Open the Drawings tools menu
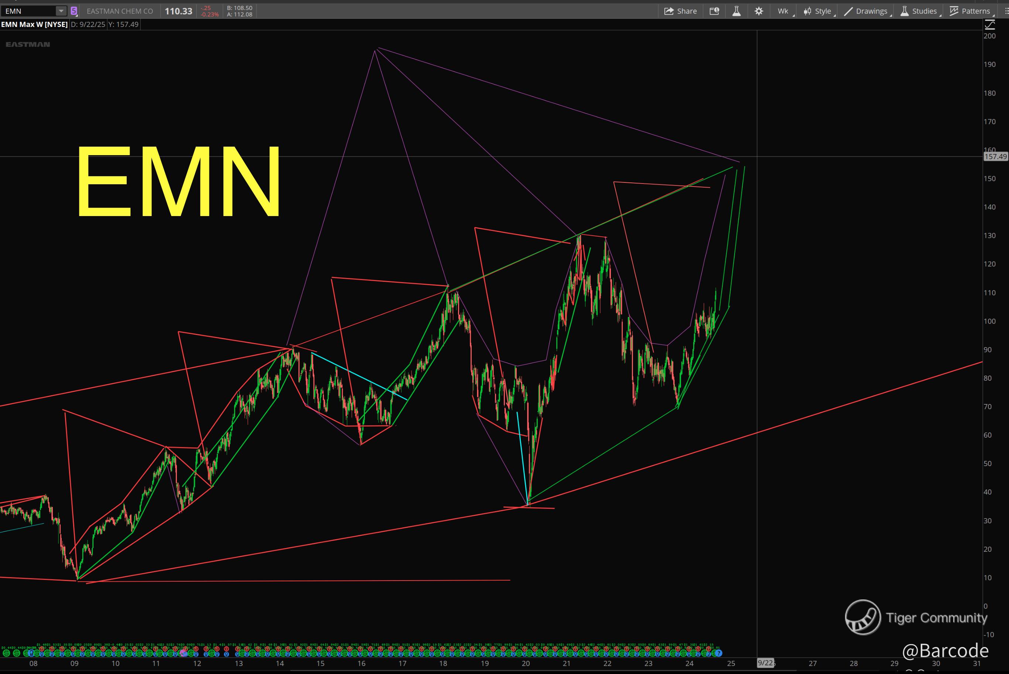Screen dimensions: 1009x674 [866, 11]
